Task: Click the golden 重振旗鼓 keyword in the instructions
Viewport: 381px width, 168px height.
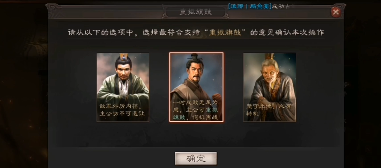Action: click(225, 32)
